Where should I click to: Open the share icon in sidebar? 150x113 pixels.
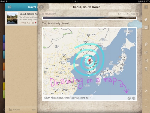point(146,53)
